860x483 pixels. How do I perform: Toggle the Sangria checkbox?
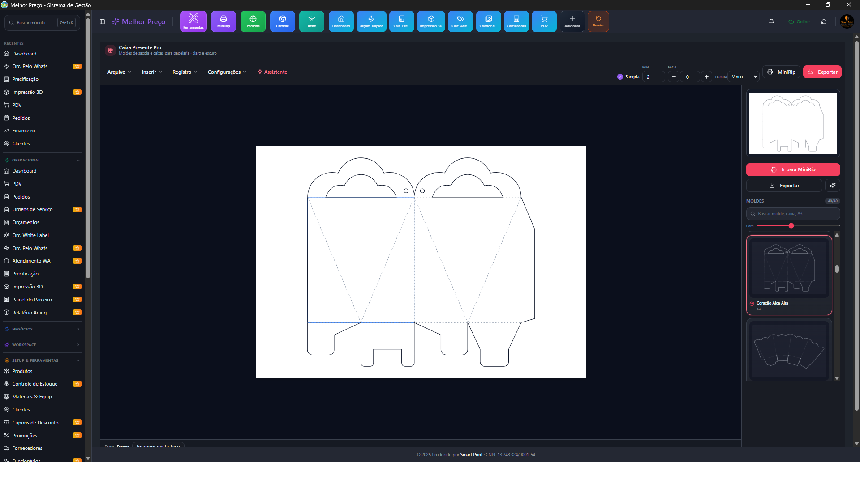click(x=620, y=77)
